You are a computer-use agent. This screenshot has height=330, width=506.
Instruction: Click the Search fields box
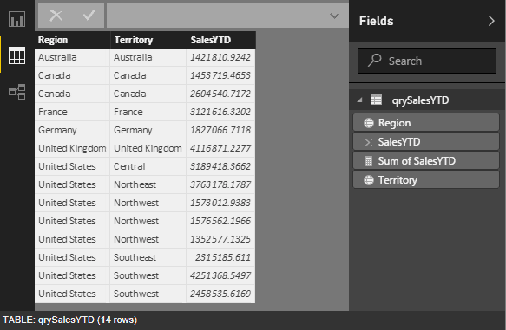point(427,61)
